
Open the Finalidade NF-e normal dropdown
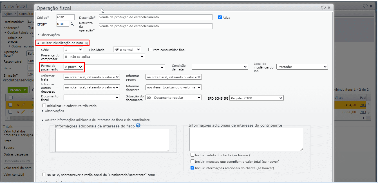[x=127, y=50]
